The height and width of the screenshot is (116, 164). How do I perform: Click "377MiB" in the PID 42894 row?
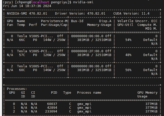click(x=151, y=108)
